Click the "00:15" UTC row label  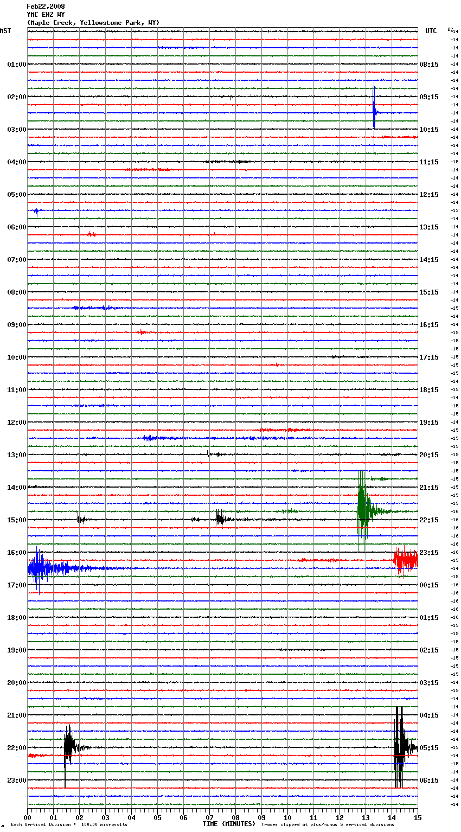coord(429,585)
